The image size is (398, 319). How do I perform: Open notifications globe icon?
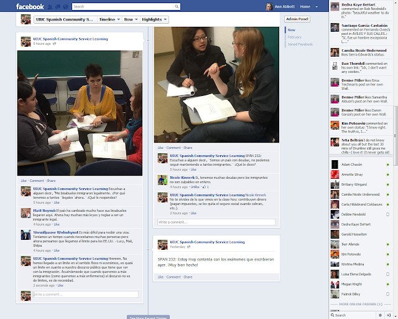[65, 7]
